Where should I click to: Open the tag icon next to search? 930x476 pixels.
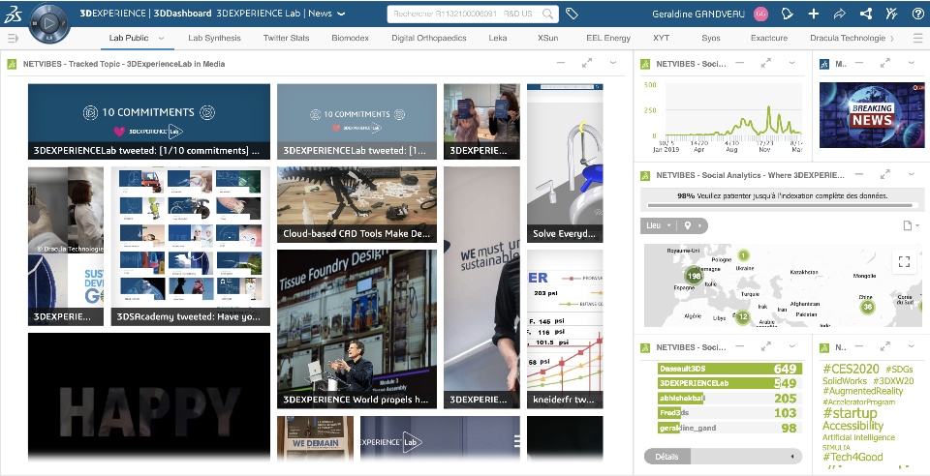(572, 14)
